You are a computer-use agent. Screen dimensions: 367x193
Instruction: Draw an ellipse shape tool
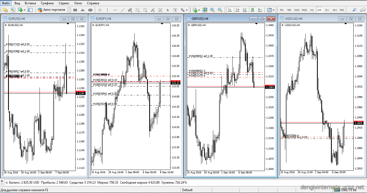point(90,10)
